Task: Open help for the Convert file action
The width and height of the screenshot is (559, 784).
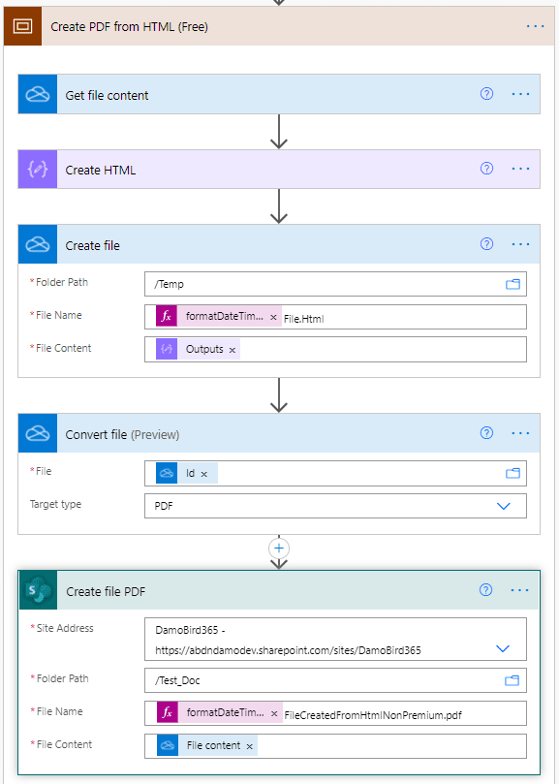Action: [486, 433]
